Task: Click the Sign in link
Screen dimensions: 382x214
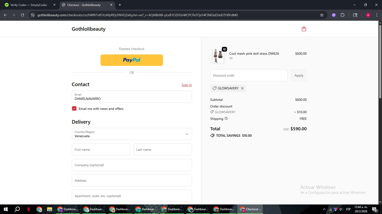Action: tap(187, 85)
